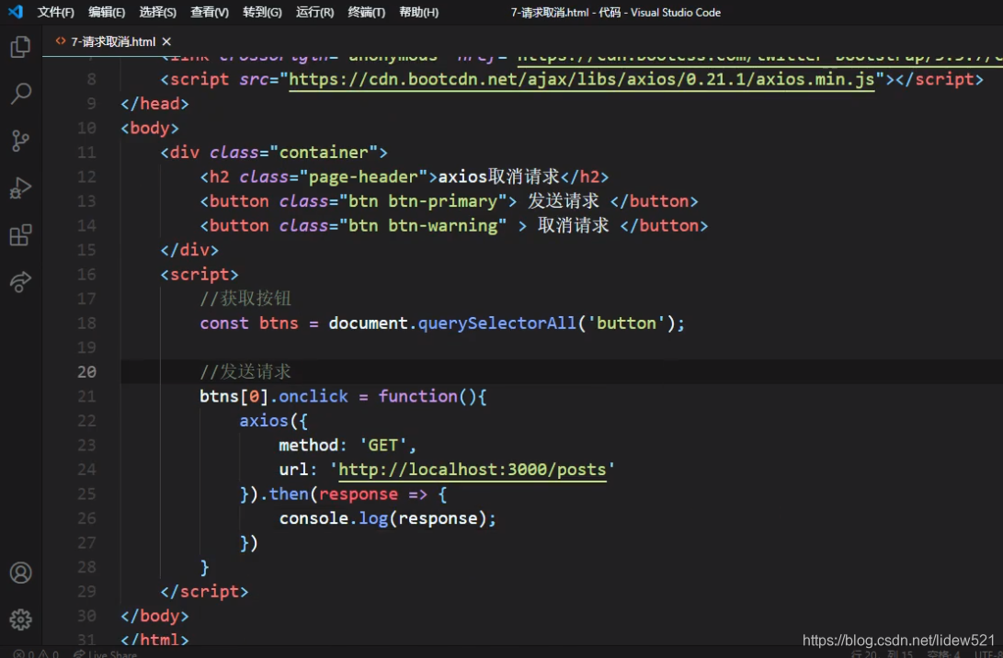The width and height of the screenshot is (1003, 658).
Task: Click the 'querySelectorAll' method text
Action: [497, 323]
